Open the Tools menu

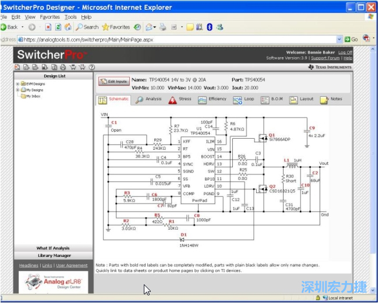(70, 17)
